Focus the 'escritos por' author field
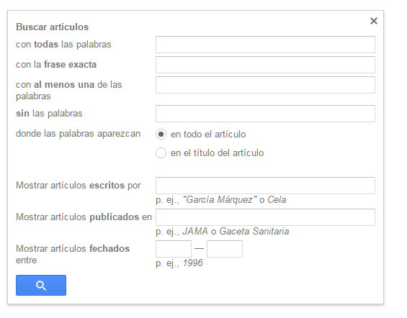 click(265, 186)
